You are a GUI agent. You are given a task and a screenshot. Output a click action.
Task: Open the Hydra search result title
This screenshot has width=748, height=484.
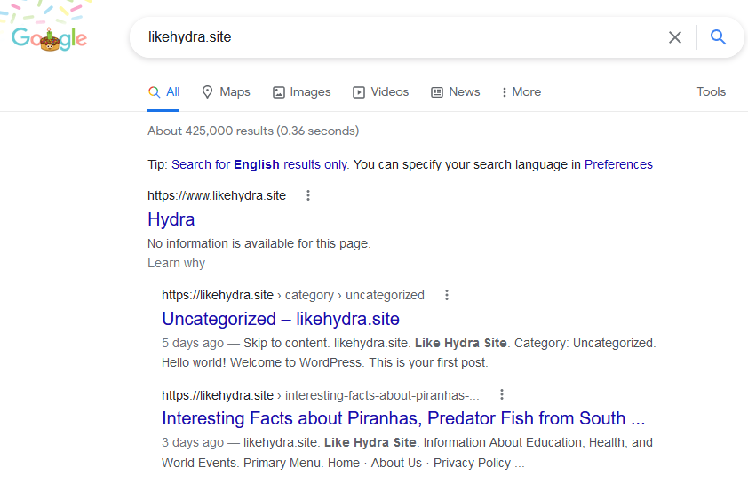[x=171, y=219]
